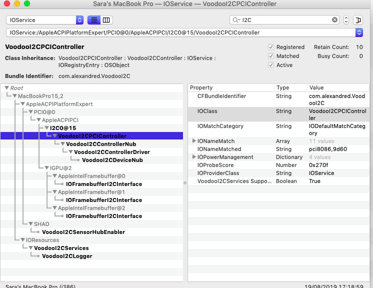Select IOFramebufferI2CInterface under AppleIntelFramebuffer@0

(x=104, y=184)
